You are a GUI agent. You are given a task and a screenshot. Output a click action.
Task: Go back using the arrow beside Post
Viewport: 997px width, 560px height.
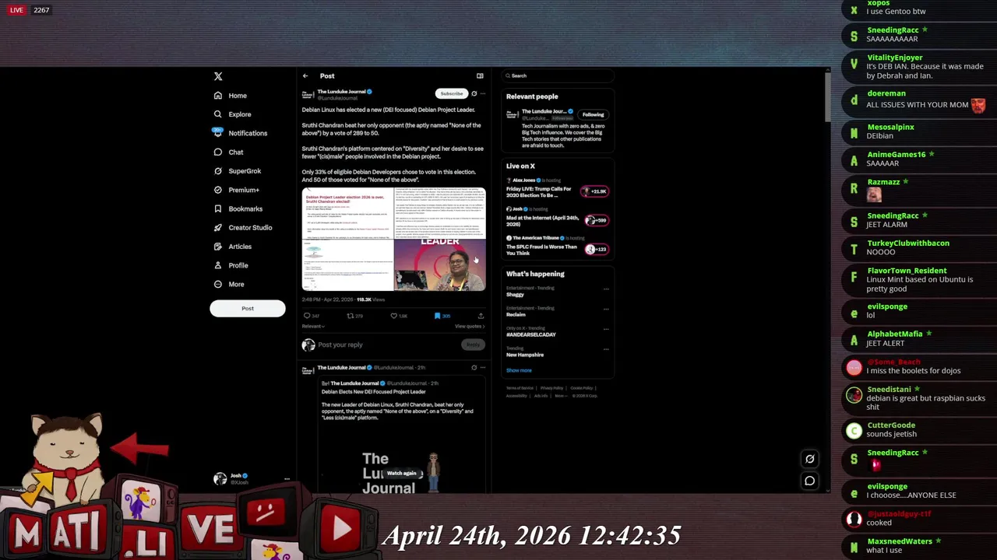click(305, 76)
